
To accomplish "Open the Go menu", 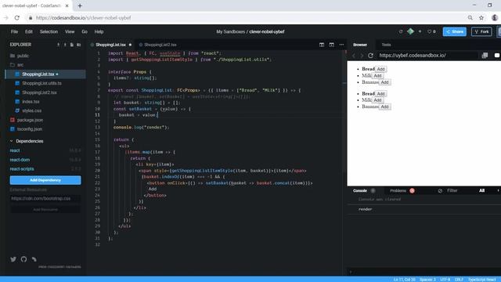I will (85, 31).
